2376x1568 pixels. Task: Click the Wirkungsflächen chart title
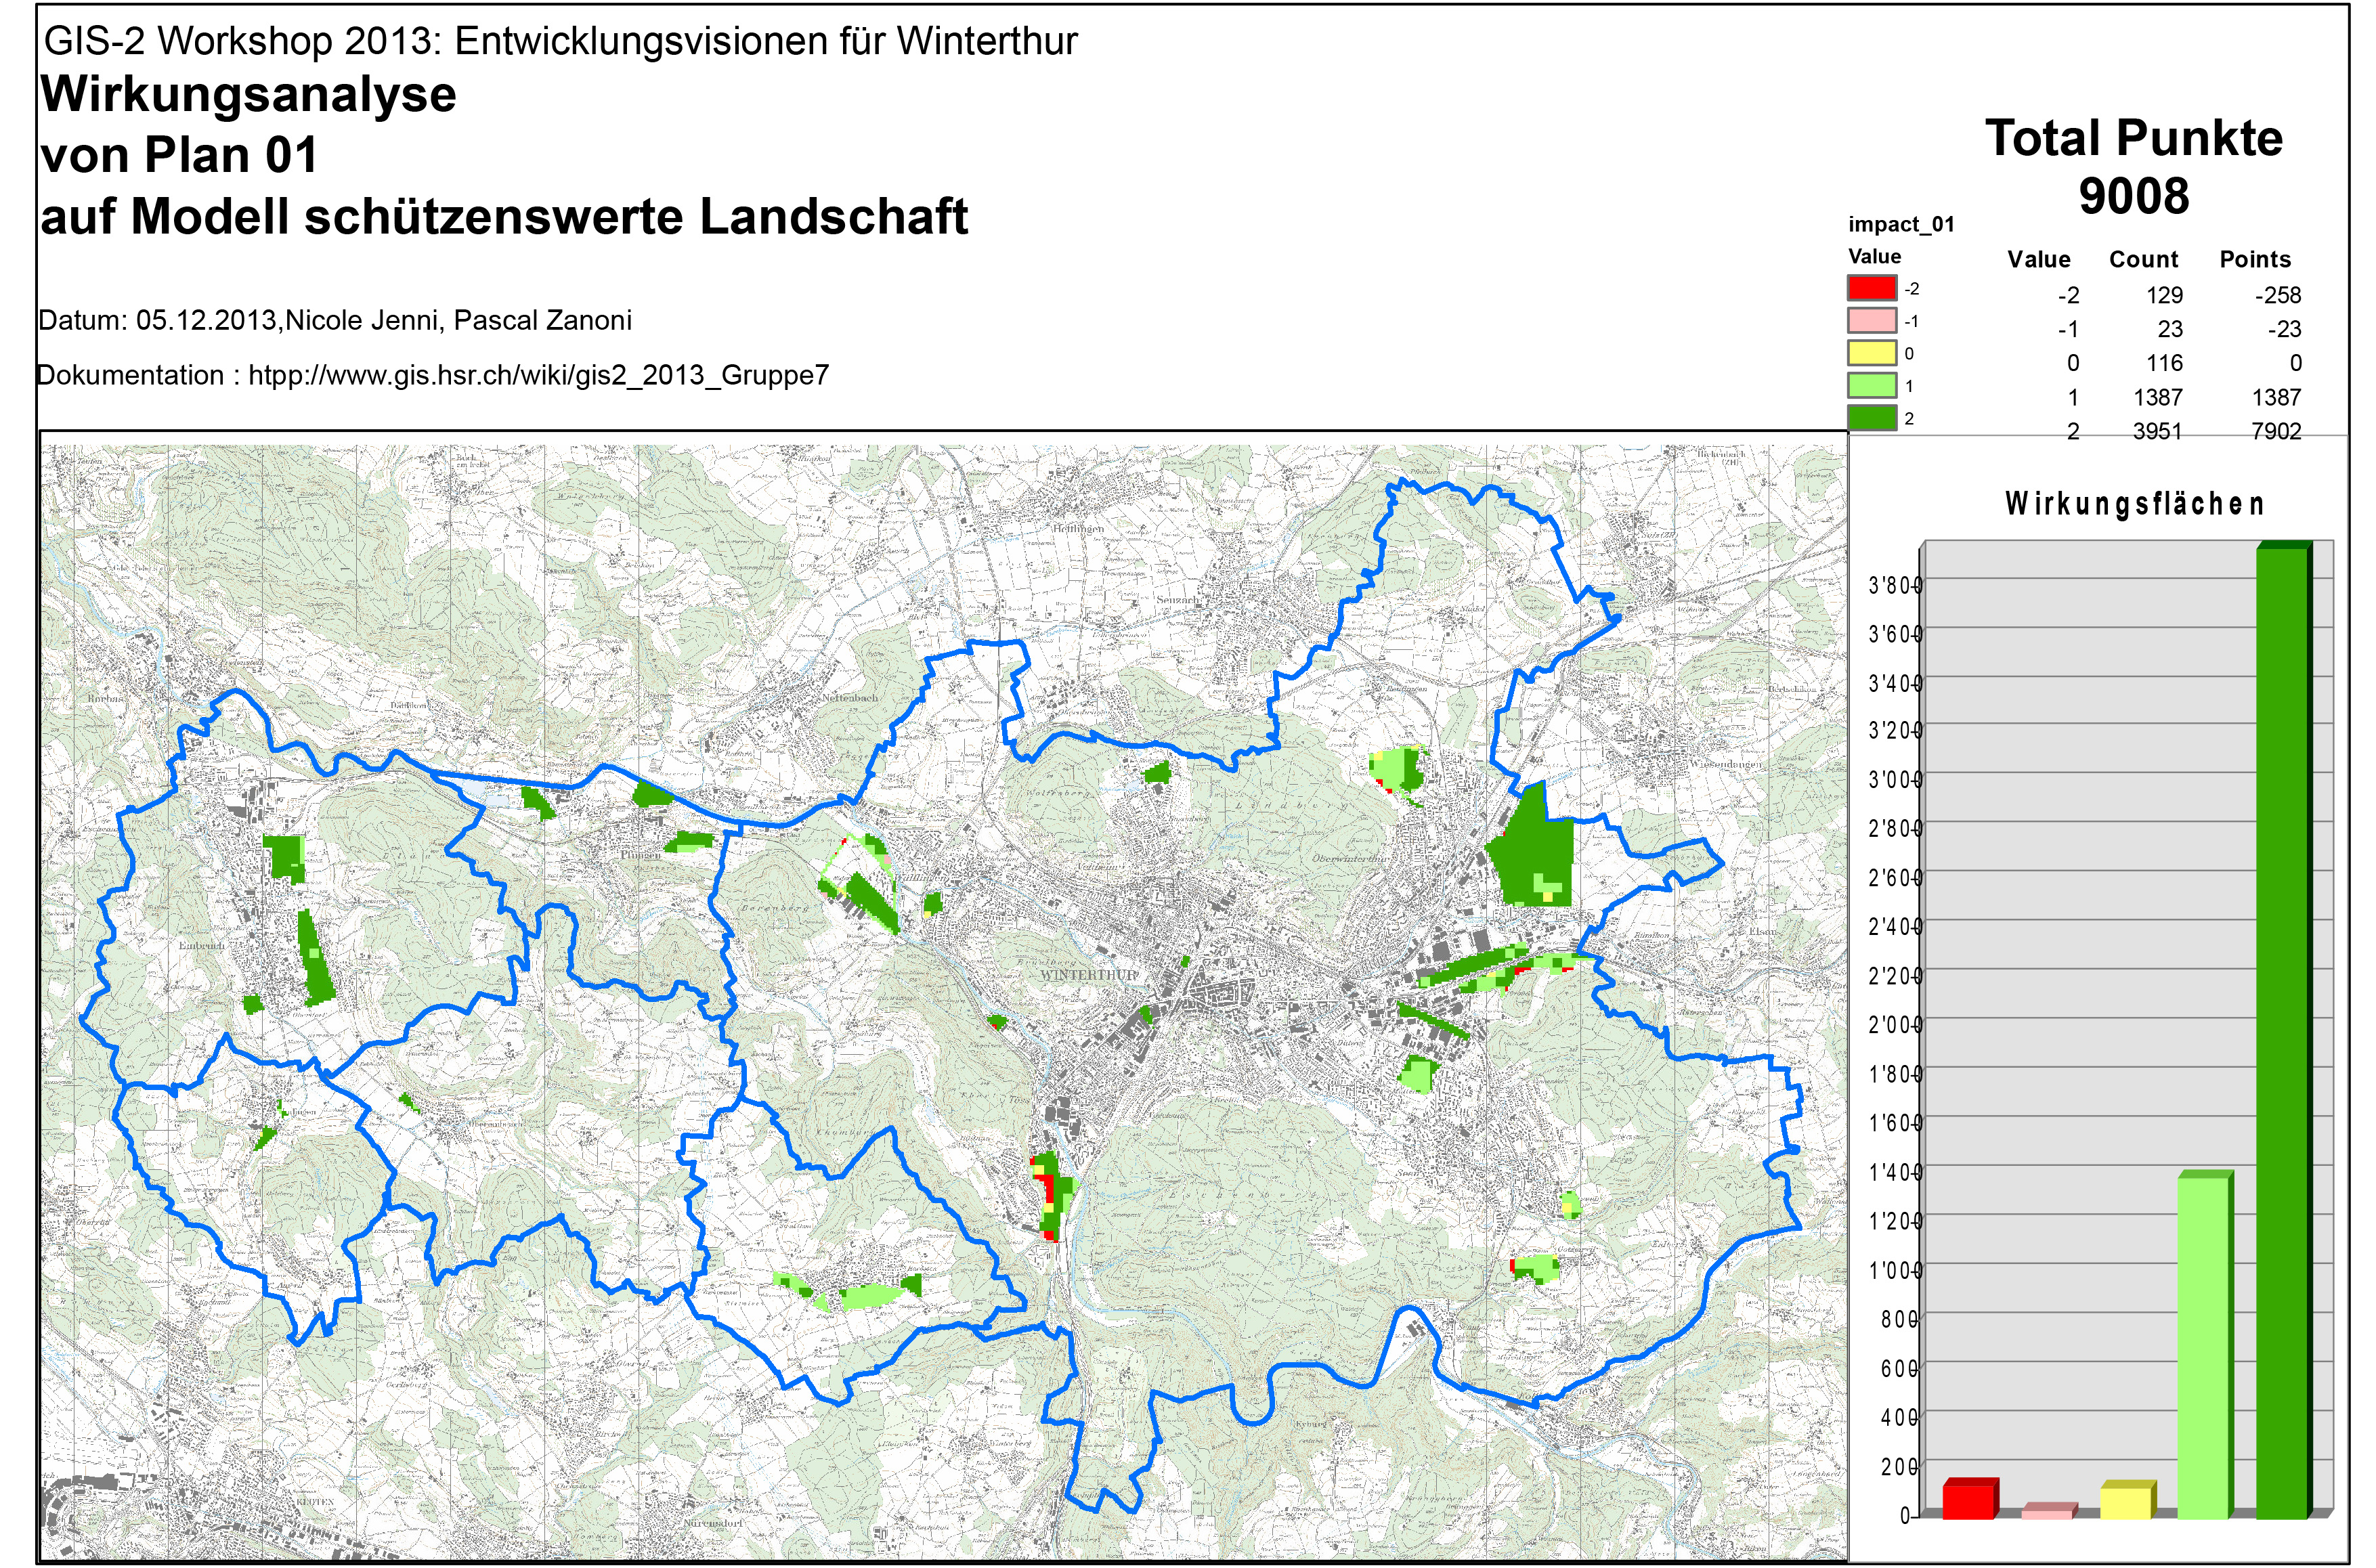point(2134,503)
